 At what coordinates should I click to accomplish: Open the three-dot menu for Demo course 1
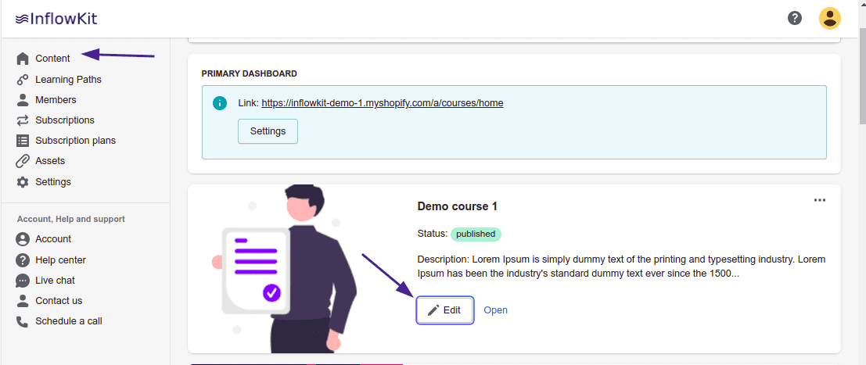[x=819, y=200]
